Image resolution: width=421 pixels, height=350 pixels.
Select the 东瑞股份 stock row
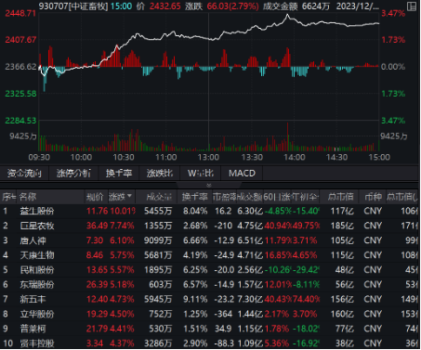click(210, 284)
